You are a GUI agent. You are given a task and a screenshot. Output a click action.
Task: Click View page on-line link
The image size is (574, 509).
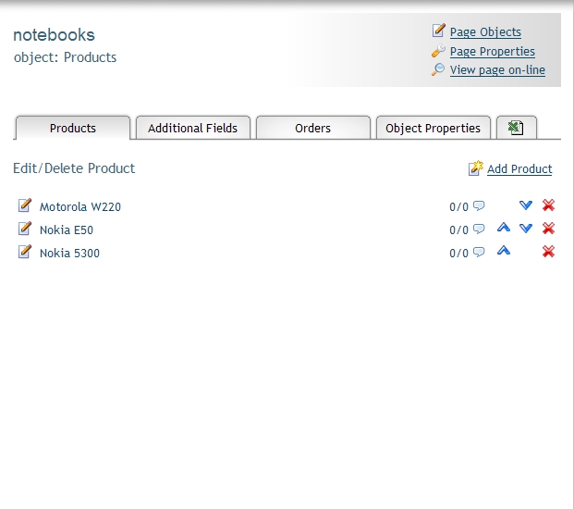click(497, 69)
